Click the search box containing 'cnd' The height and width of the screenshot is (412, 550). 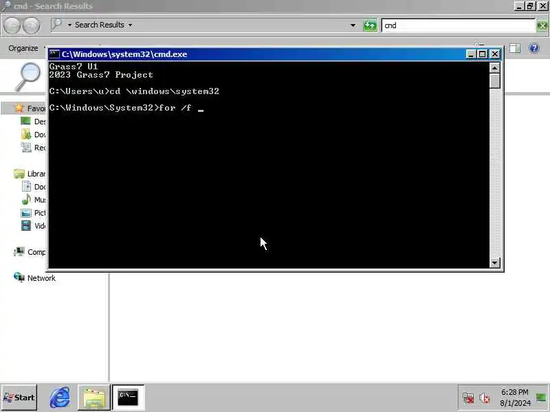(x=458, y=25)
